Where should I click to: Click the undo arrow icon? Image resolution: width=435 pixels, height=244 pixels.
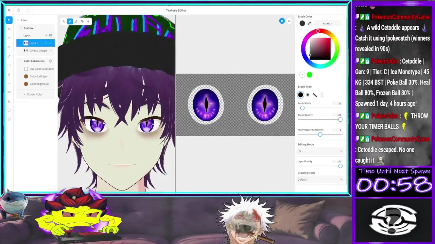coord(18,10)
